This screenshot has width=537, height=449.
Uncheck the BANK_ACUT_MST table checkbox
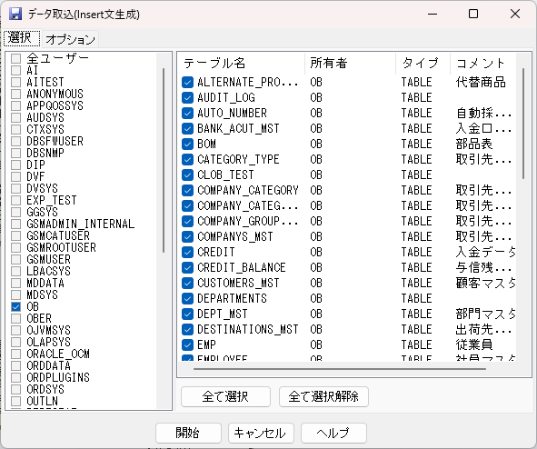click(187, 128)
